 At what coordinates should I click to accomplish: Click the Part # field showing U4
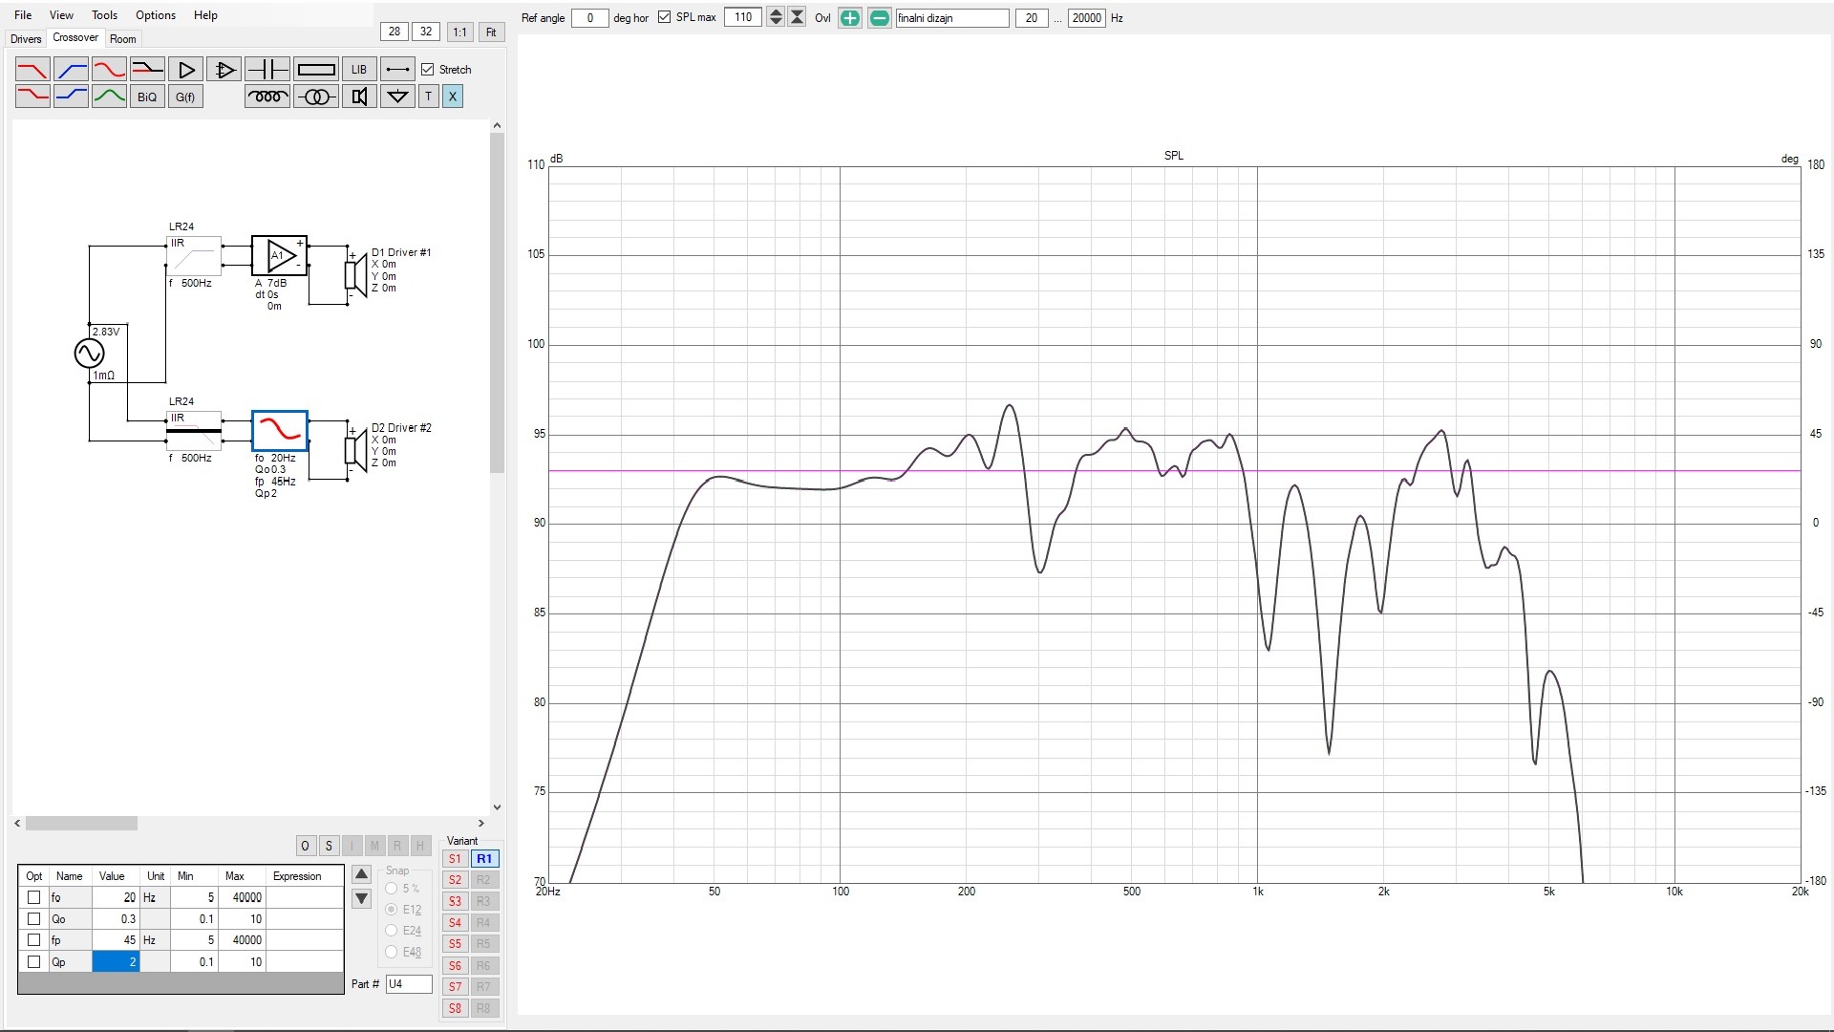409,984
